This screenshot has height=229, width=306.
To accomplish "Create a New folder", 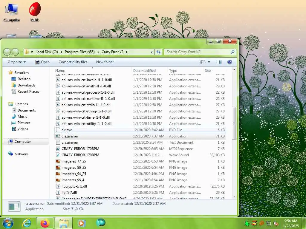I will point(105,62).
